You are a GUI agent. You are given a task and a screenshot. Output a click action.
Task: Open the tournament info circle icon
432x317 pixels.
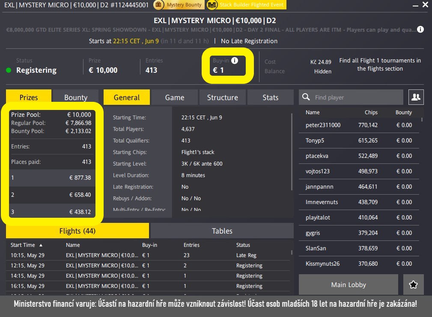point(420,30)
